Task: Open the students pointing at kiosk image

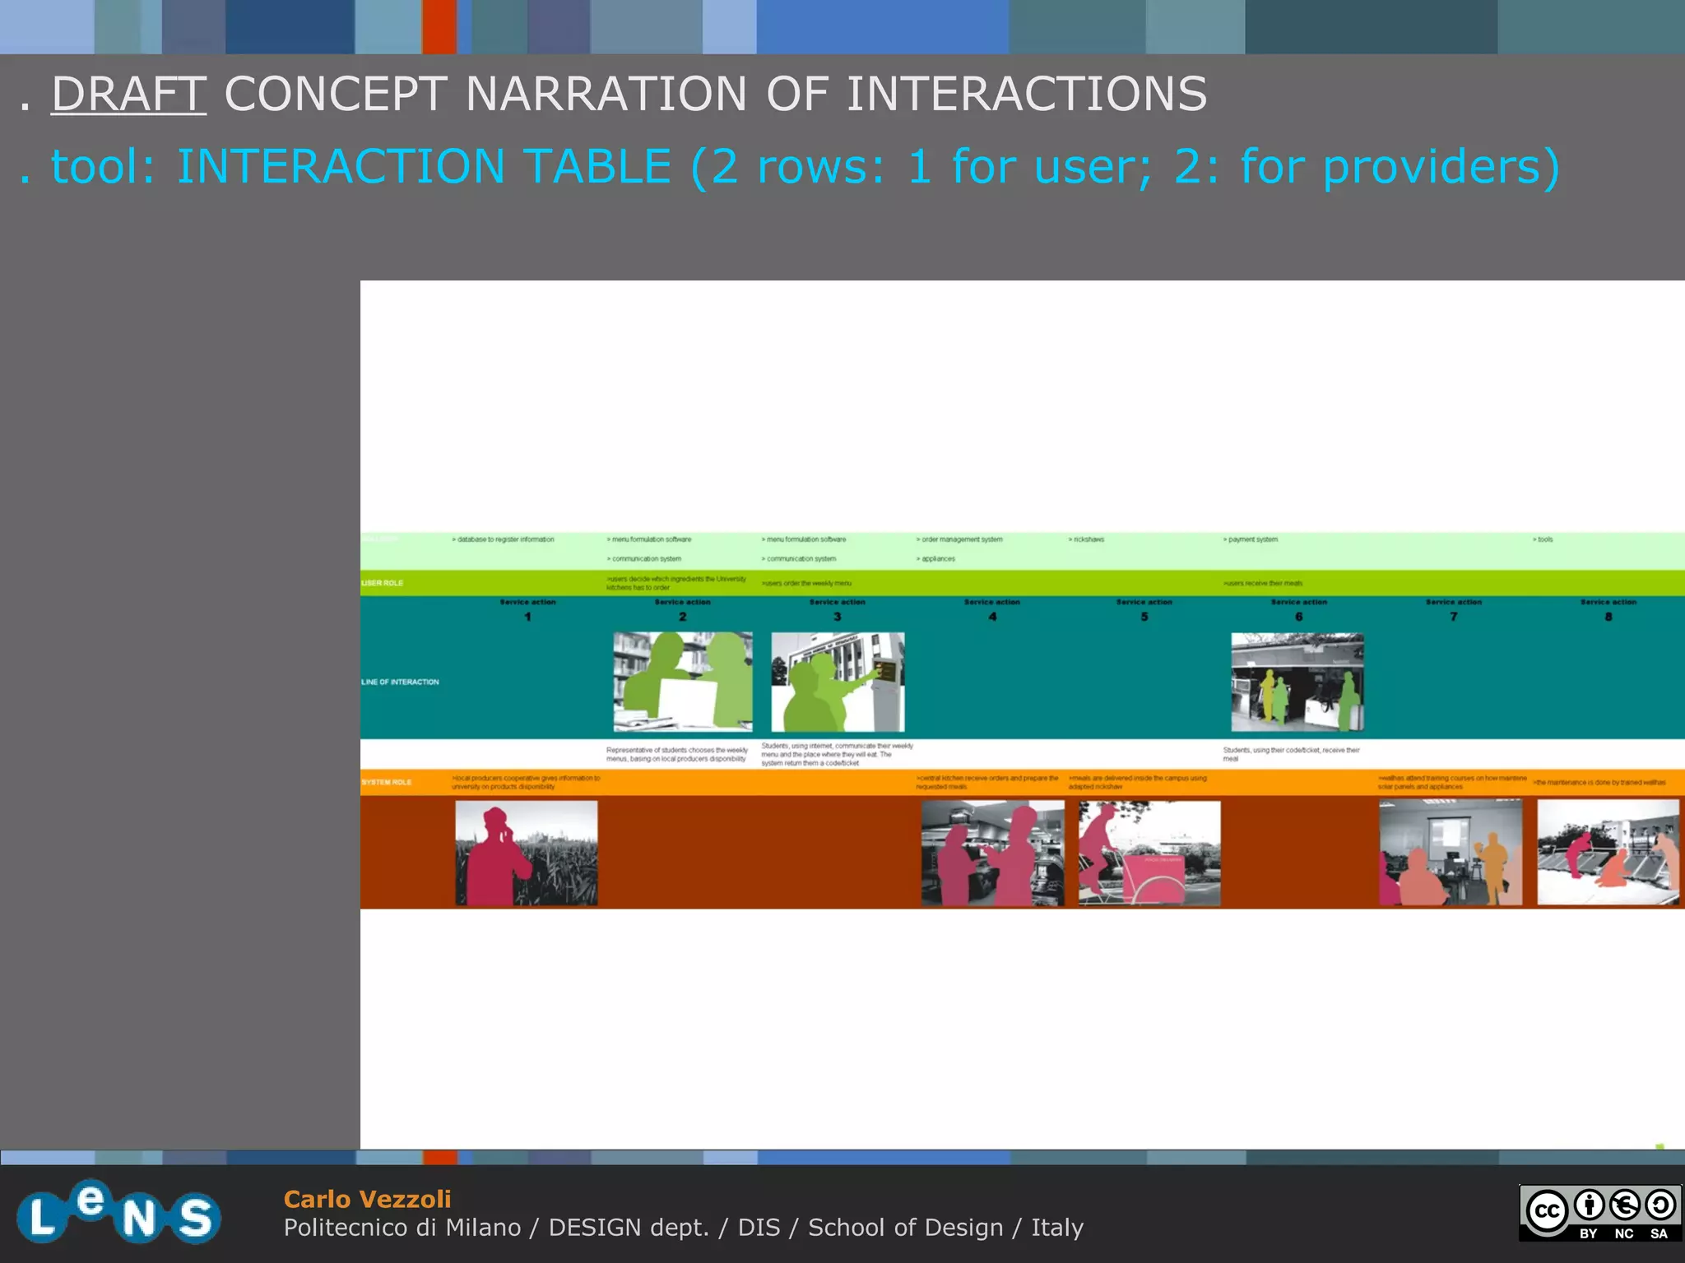Action: click(838, 682)
